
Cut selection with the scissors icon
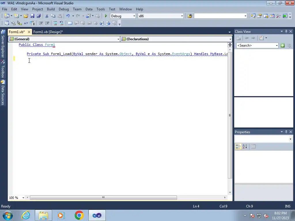(x=47, y=16)
